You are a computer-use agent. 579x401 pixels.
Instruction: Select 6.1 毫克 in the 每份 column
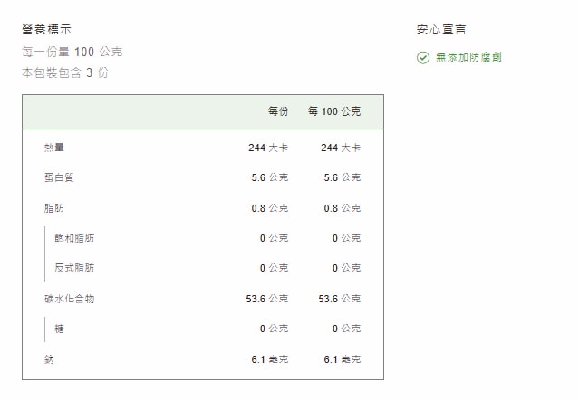[x=269, y=359]
